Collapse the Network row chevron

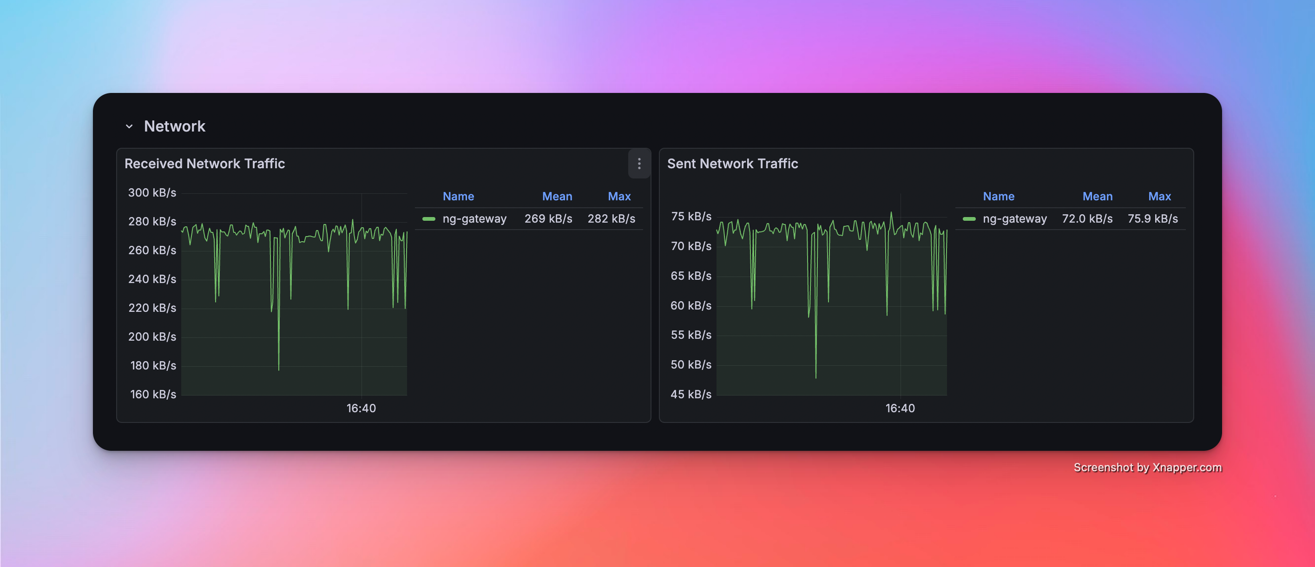click(x=129, y=126)
